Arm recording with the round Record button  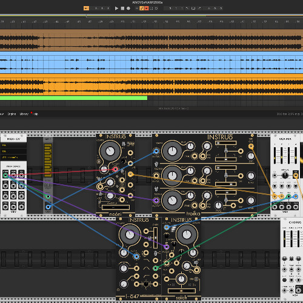128,8
